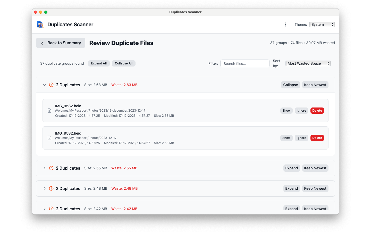371x232 pixels.
Task: Open the Theme dropdown set to System
Action: click(x=322, y=24)
